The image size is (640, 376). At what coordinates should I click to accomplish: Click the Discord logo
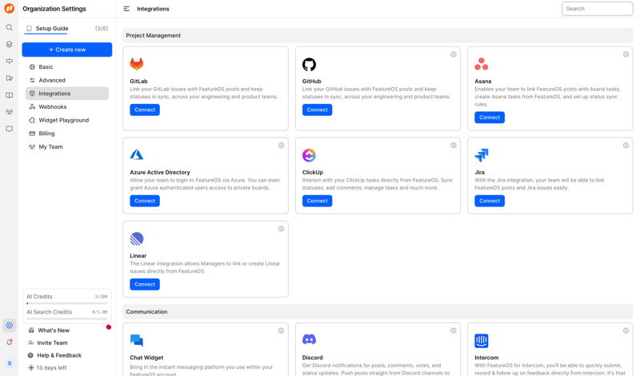[x=309, y=339]
